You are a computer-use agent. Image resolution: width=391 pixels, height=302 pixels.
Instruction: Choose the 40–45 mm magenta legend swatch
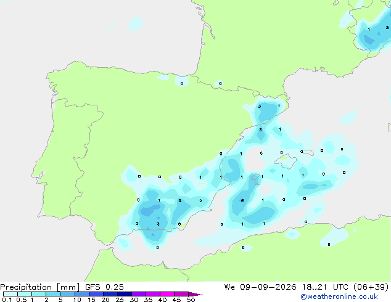(x=167, y=294)
